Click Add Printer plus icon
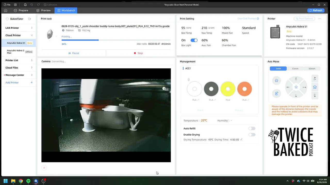 pyautogui.click(x=32, y=82)
